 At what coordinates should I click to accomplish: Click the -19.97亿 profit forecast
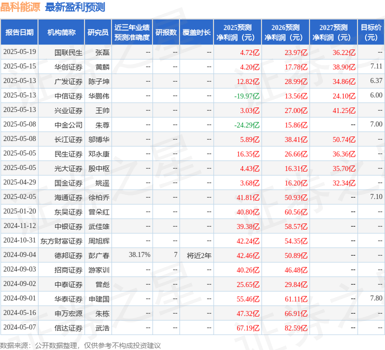[247, 96]
